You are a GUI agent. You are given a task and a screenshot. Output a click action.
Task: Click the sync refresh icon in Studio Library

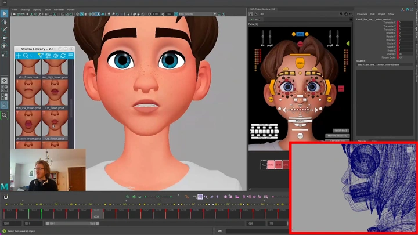pos(63,56)
